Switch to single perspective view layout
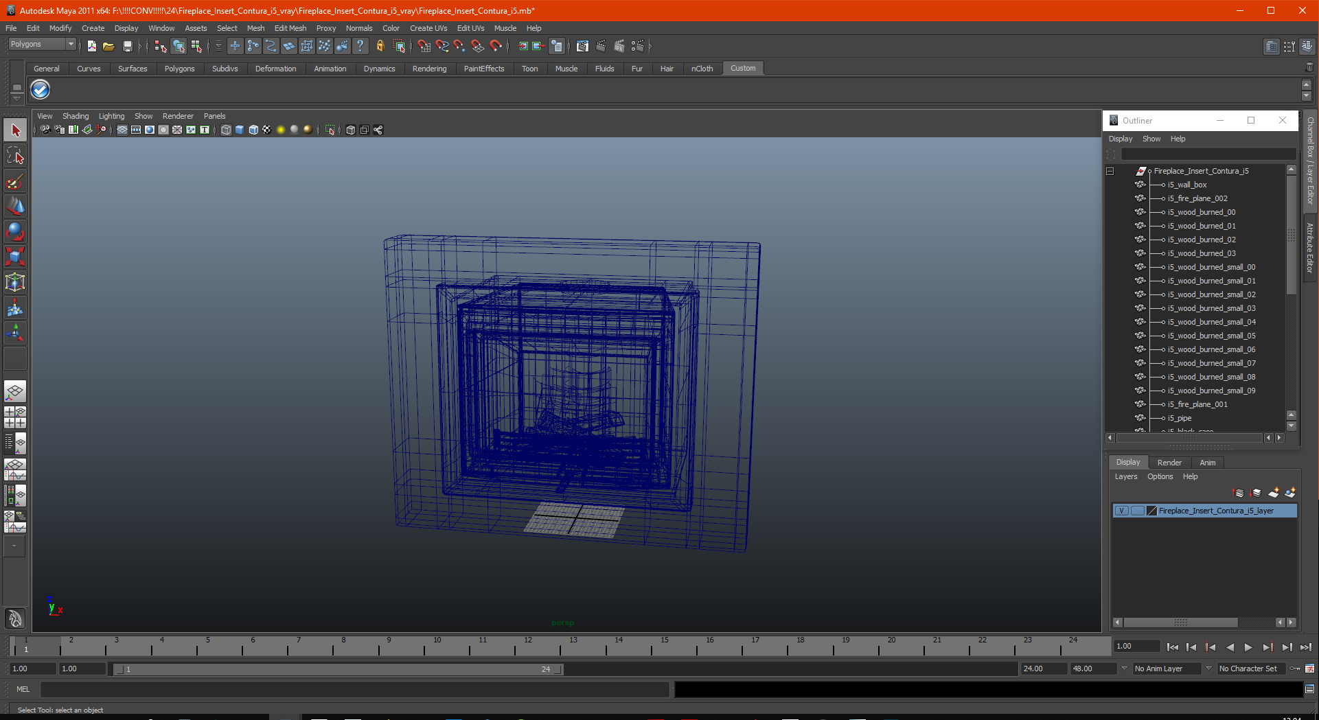 point(15,392)
